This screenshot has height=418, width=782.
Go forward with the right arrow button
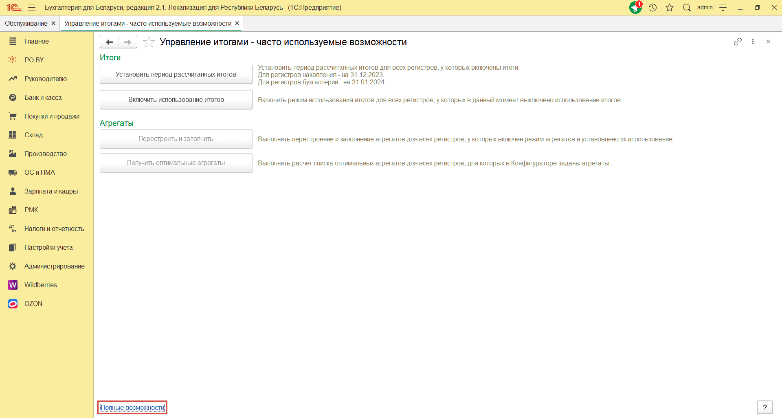[x=128, y=42]
